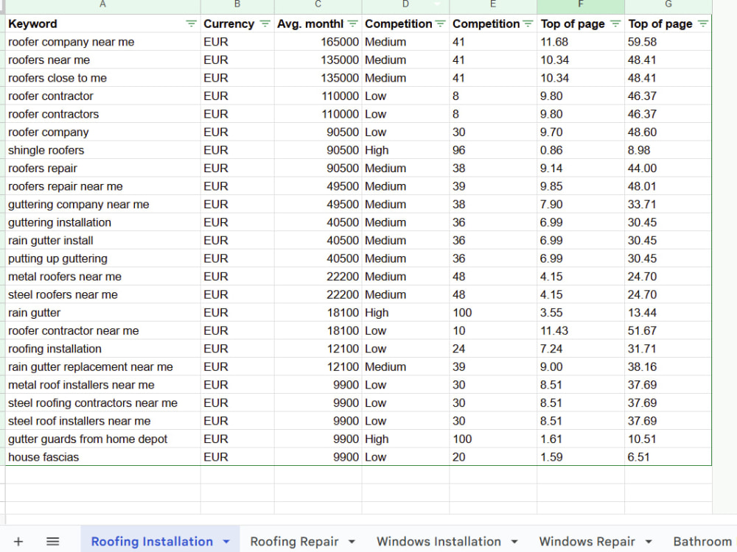Open the Keyword column filter icon

click(x=191, y=24)
